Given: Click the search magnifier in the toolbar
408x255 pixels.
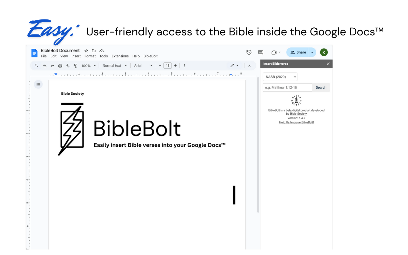Looking at the screenshot, I should pos(36,66).
